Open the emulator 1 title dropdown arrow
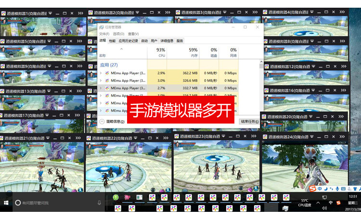Image resolution: width=361 pixels, height=221 pixels. tap(50, 13)
